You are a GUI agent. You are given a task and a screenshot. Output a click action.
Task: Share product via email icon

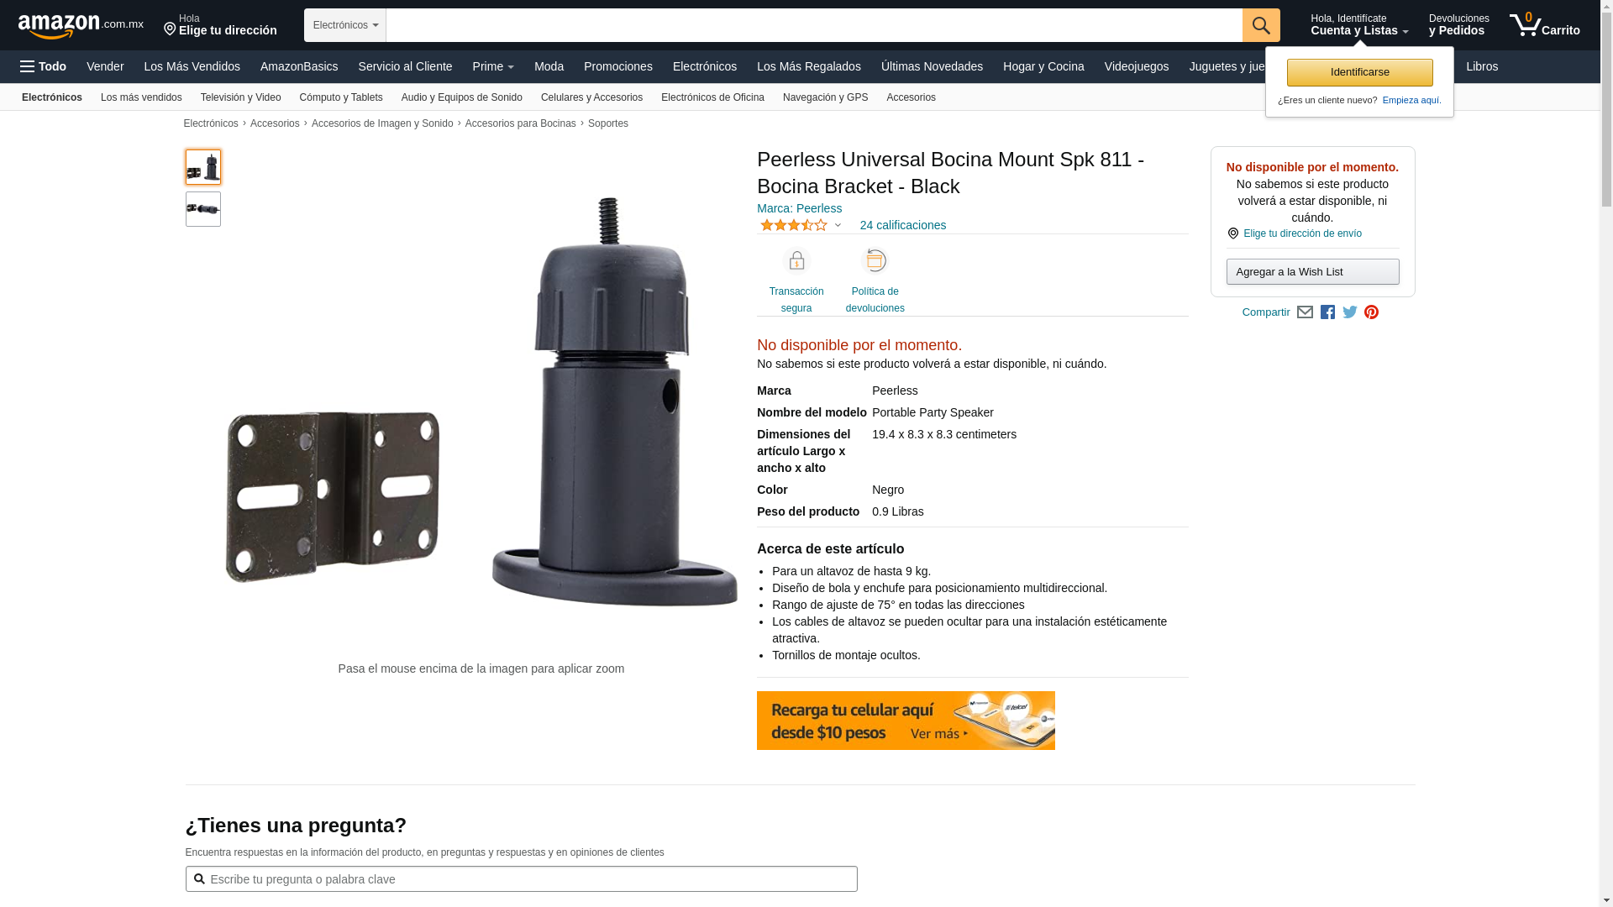point(1305,312)
